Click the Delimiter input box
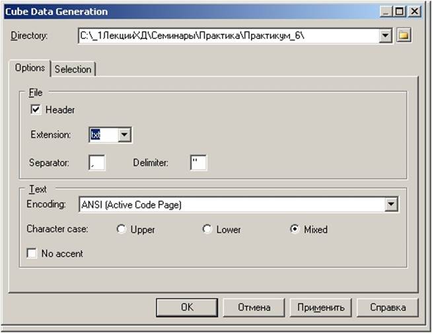This screenshot has width=432, height=333. (x=198, y=163)
